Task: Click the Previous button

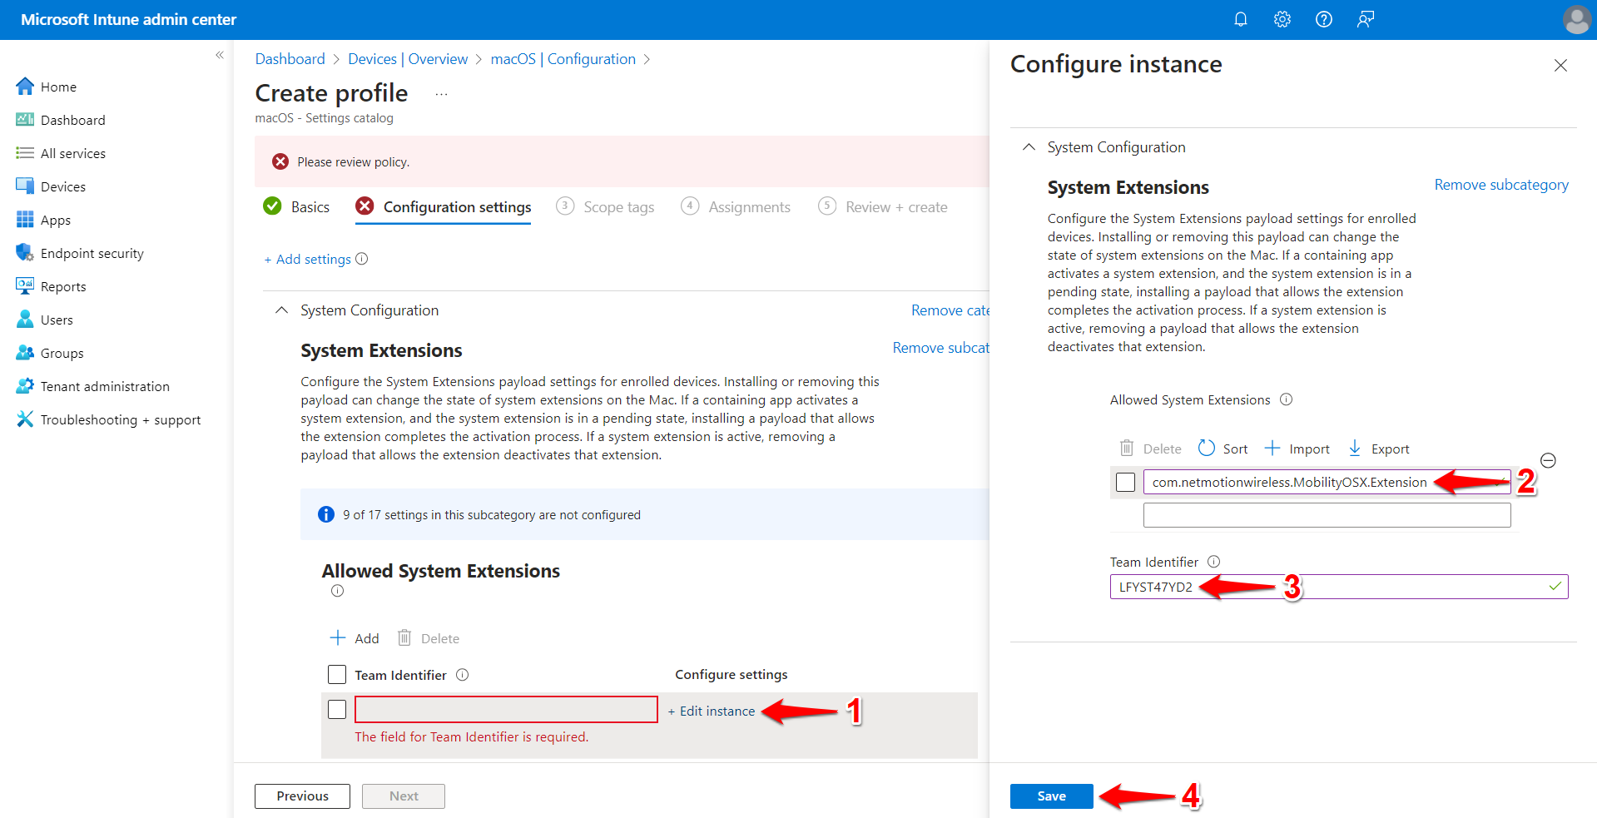Action: pyautogui.click(x=302, y=796)
